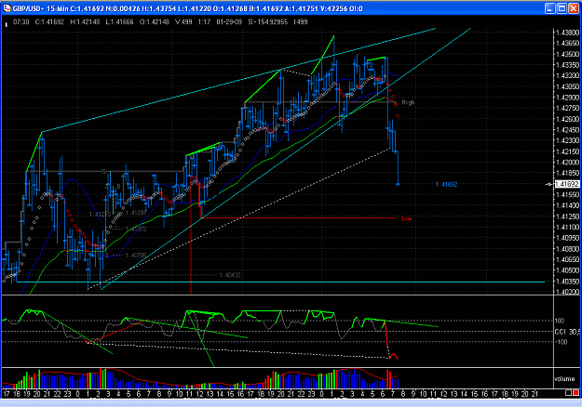Click the "L:1.41666" low value in info line
This screenshot has width=582, height=407.
(119, 22)
